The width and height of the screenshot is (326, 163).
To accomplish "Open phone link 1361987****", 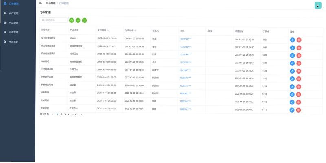I will [185, 70].
